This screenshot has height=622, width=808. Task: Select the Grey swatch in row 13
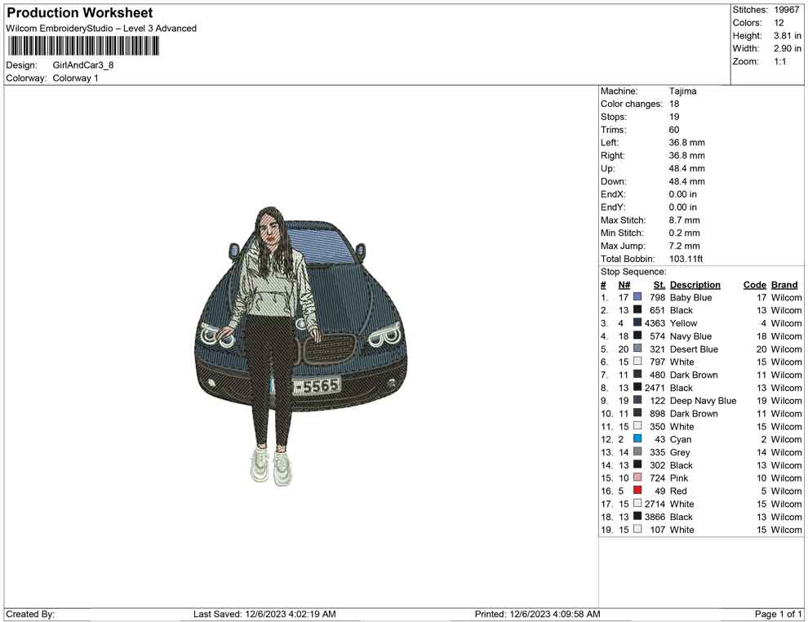(636, 452)
